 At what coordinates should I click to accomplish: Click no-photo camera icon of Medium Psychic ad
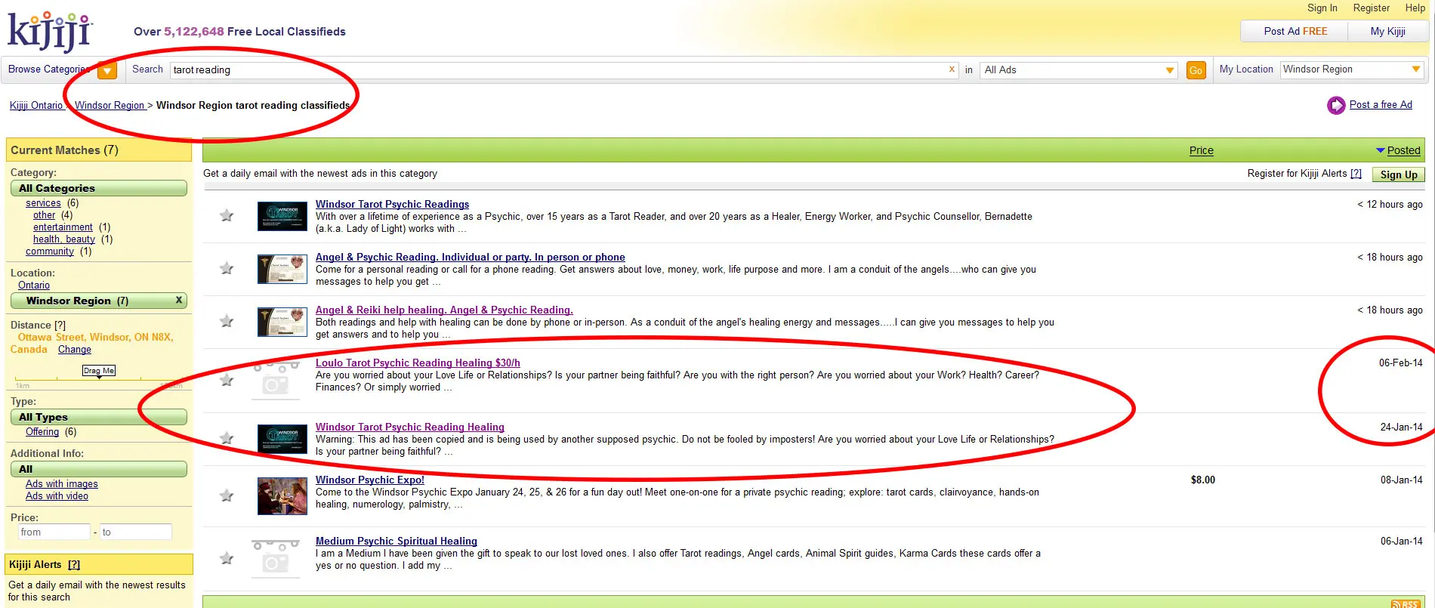[276, 558]
